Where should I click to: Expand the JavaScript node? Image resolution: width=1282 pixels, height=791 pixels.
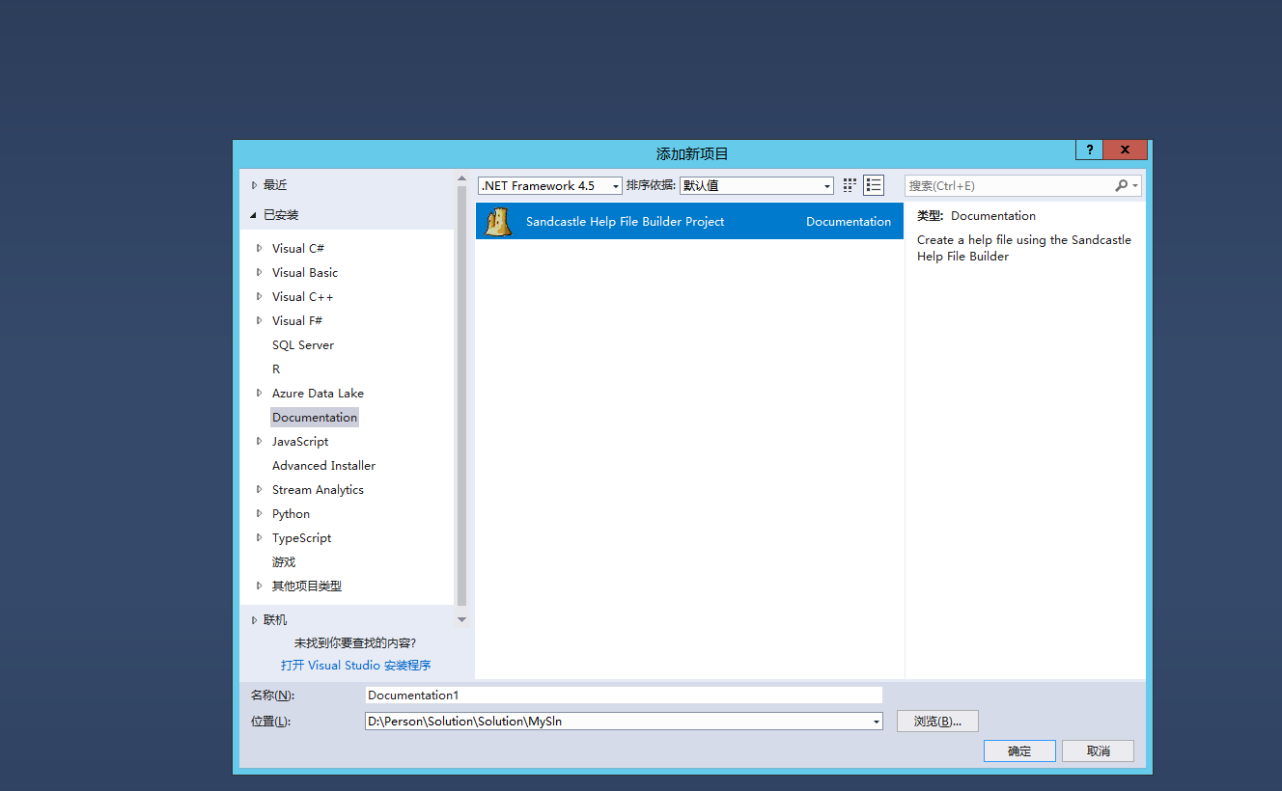coord(260,441)
